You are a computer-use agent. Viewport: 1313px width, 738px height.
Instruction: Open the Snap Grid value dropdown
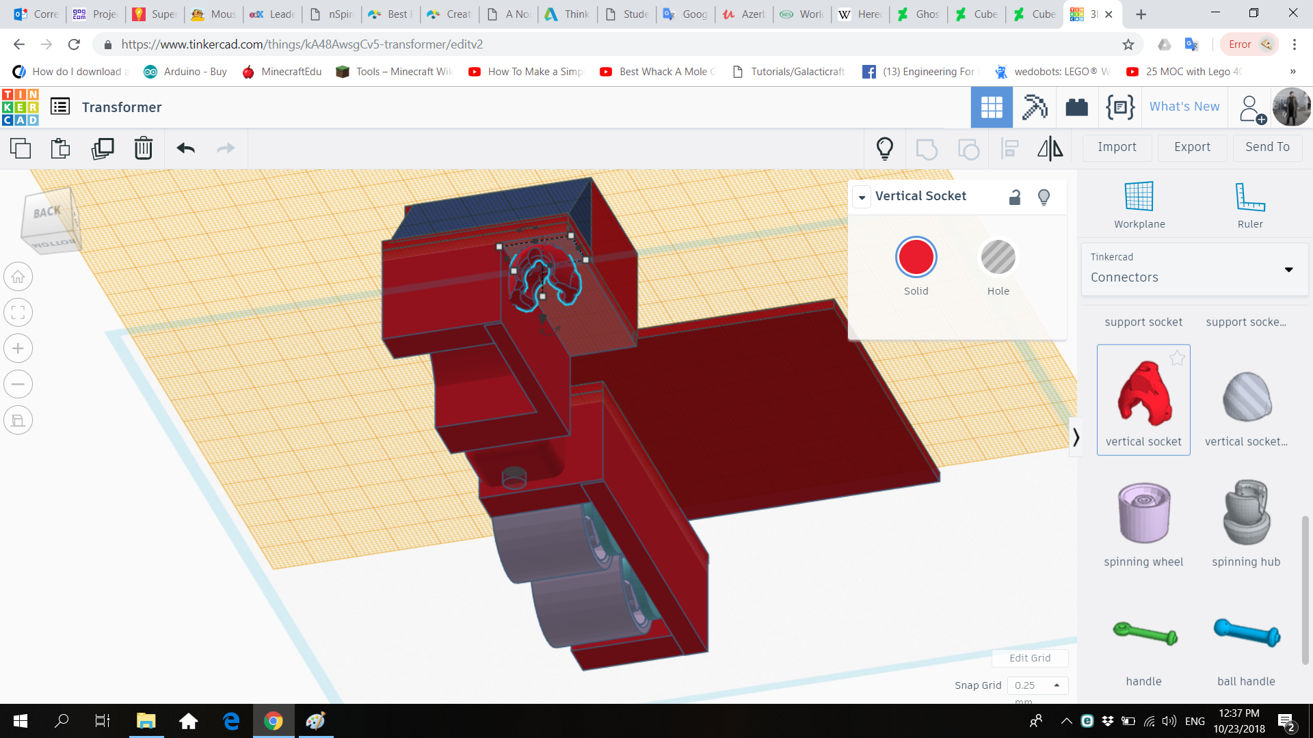point(1057,685)
